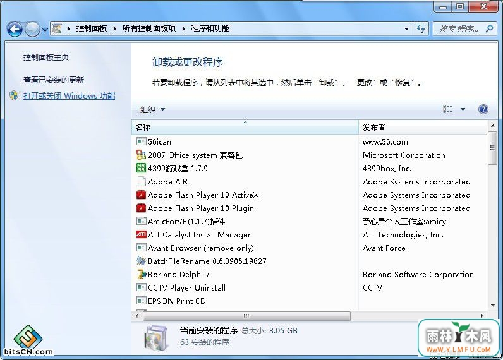Select the EPSON Print CD entry name
This screenshot has height=360, width=503.
pos(177,301)
